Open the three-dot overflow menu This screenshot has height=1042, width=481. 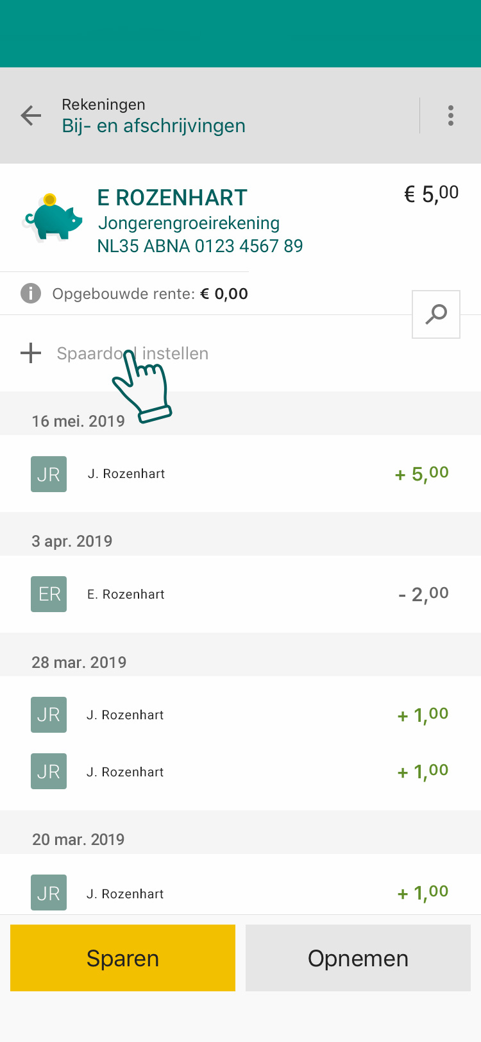point(451,115)
